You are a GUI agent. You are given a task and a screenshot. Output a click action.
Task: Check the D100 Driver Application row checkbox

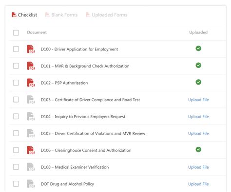(x=16, y=49)
